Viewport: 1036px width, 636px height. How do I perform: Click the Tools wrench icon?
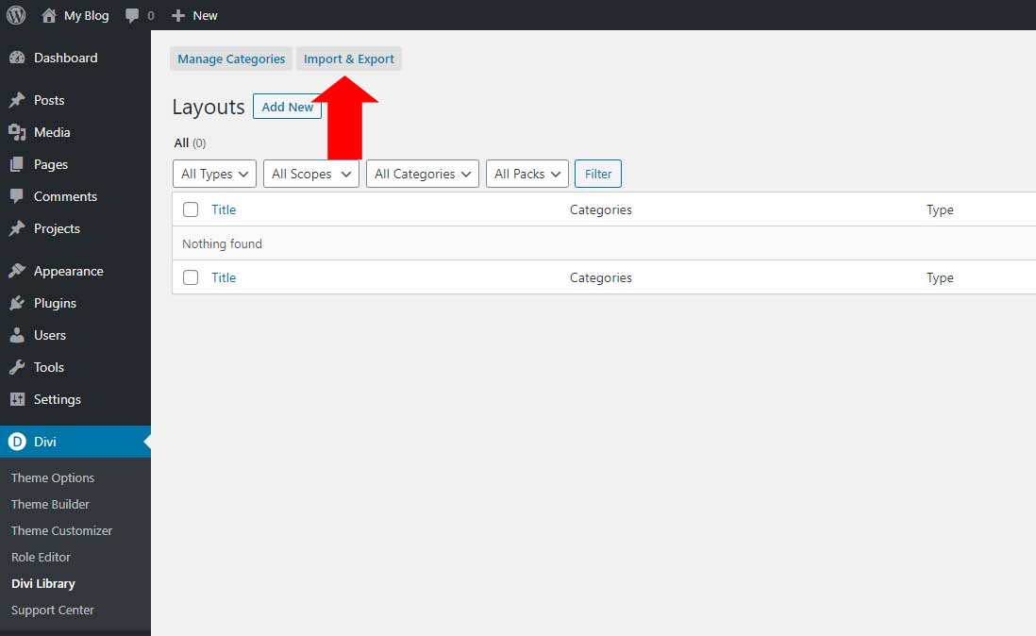[17, 367]
